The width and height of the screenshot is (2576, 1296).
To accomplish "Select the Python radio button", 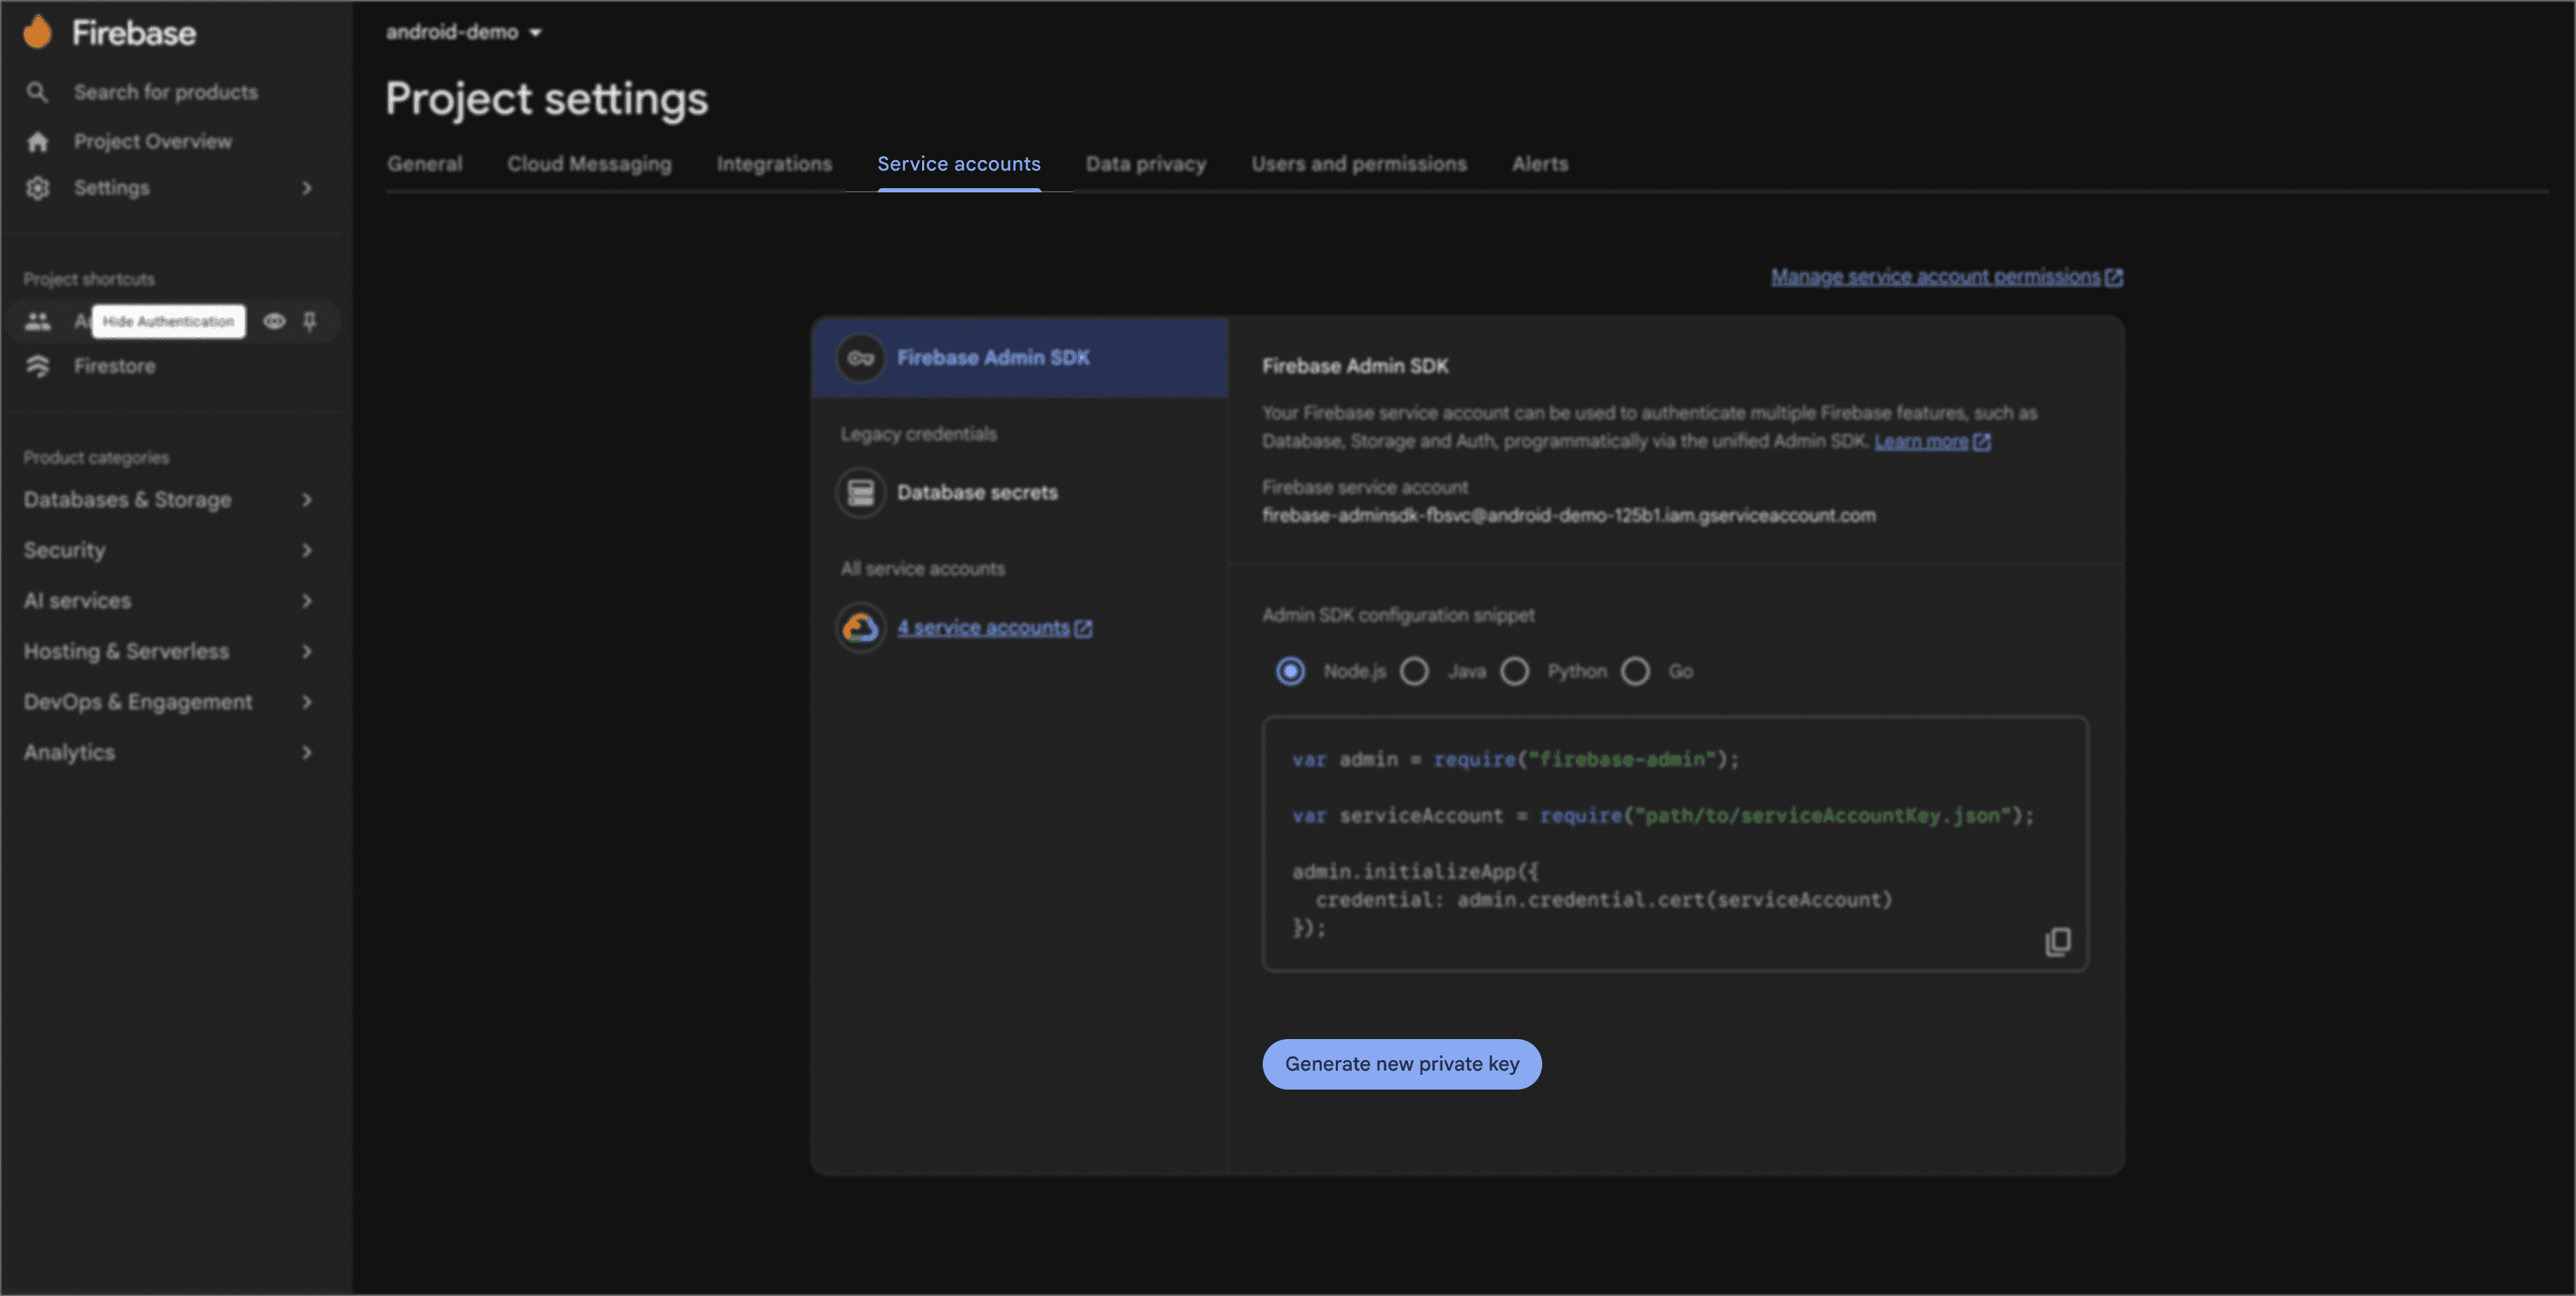I will pos(1515,671).
